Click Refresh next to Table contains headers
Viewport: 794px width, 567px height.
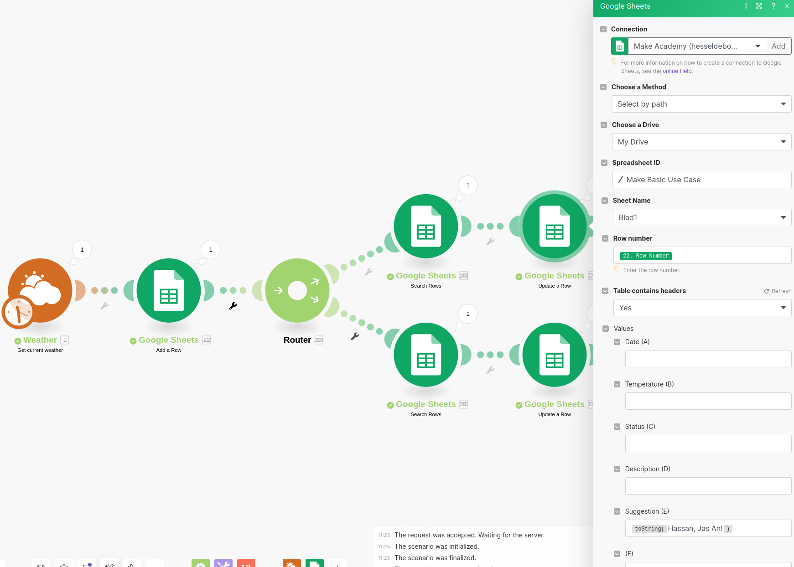point(778,291)
